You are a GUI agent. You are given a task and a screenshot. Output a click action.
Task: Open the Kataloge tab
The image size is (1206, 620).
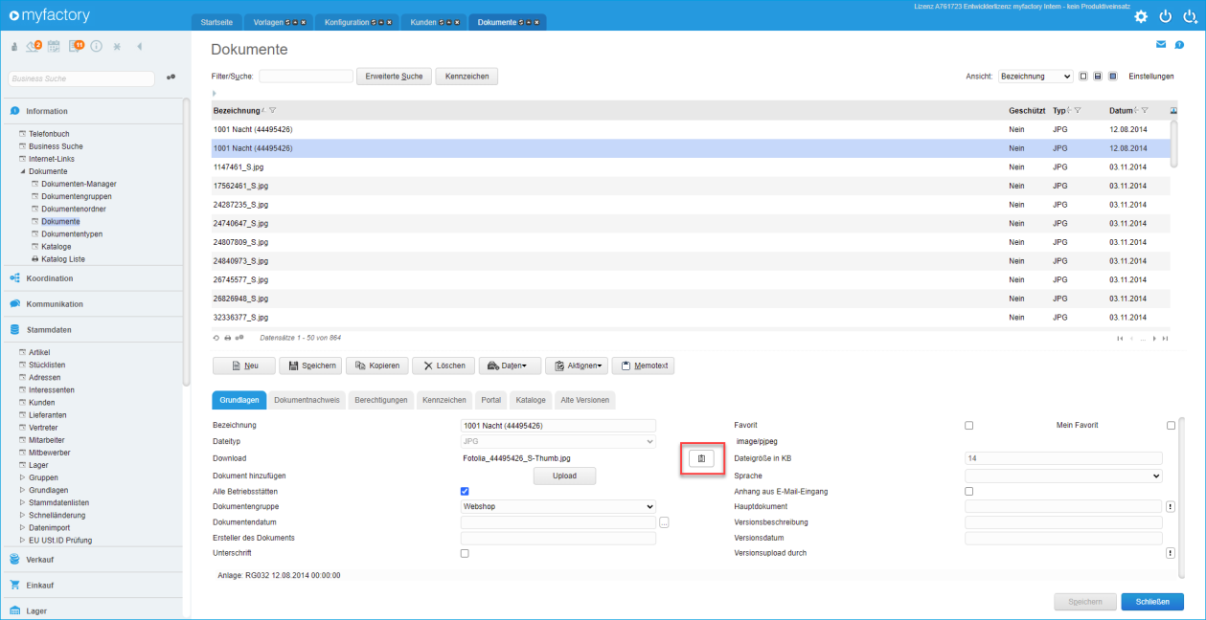pos(531,400)
